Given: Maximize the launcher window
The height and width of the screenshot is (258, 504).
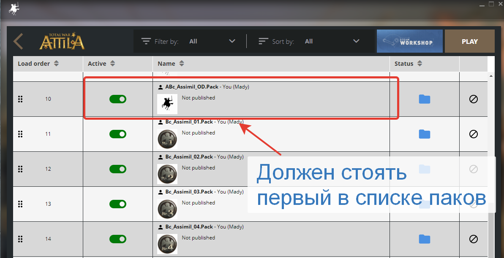Looking at the screenshot, I should click(491, 4).
